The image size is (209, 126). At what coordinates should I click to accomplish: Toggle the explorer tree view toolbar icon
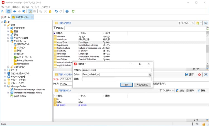click(x=9, y=11)
